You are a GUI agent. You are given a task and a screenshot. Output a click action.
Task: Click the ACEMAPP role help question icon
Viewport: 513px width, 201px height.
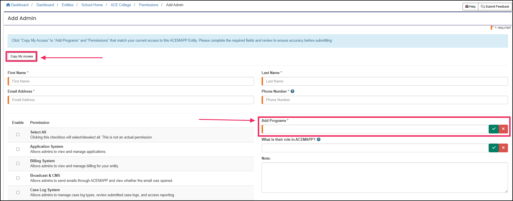click(x=319, y=139)
